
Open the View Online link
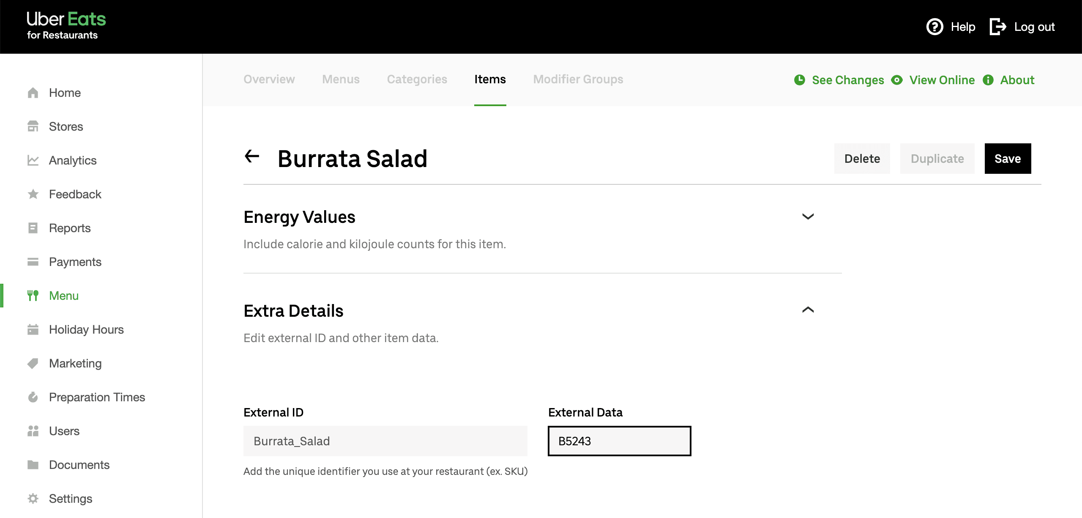pos(942,80)
